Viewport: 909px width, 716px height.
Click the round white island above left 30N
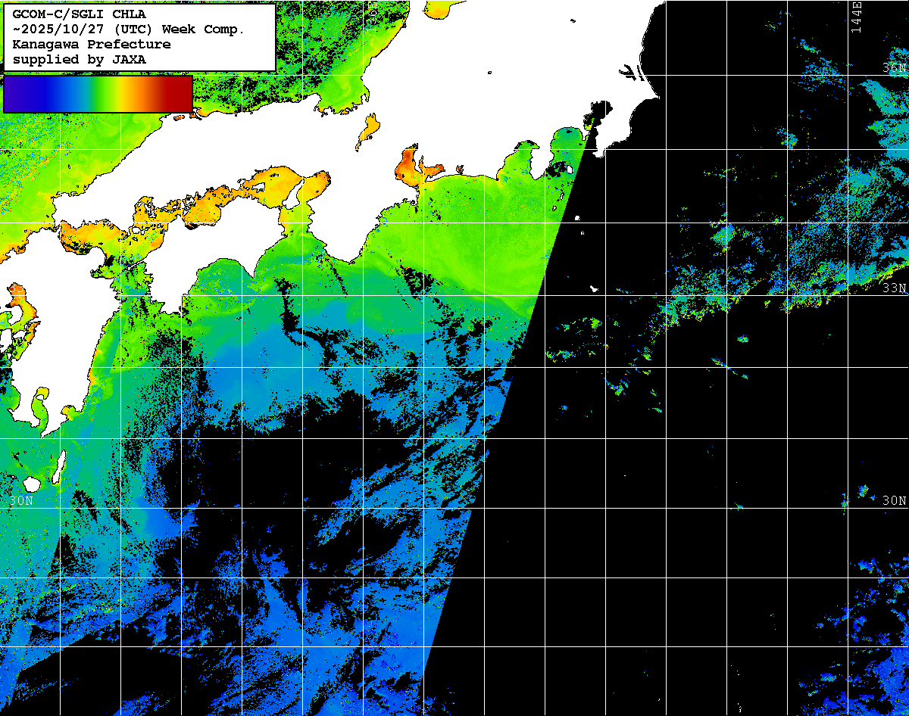click(32, 483)
